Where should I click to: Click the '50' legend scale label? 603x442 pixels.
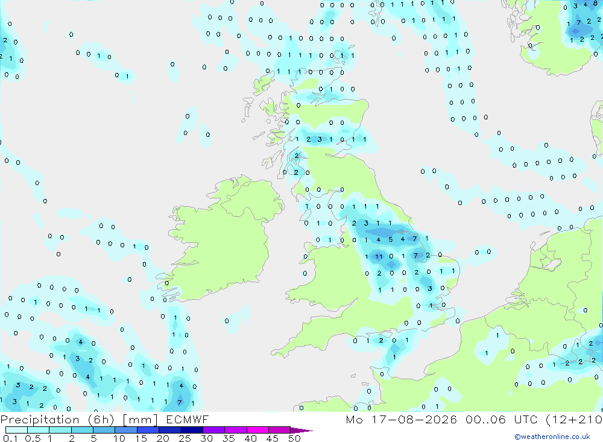pos(294,438)
